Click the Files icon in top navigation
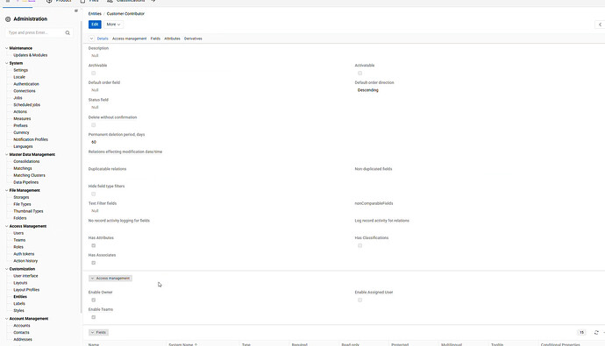Viewport: 605px width, 346px height. [82, 1]
